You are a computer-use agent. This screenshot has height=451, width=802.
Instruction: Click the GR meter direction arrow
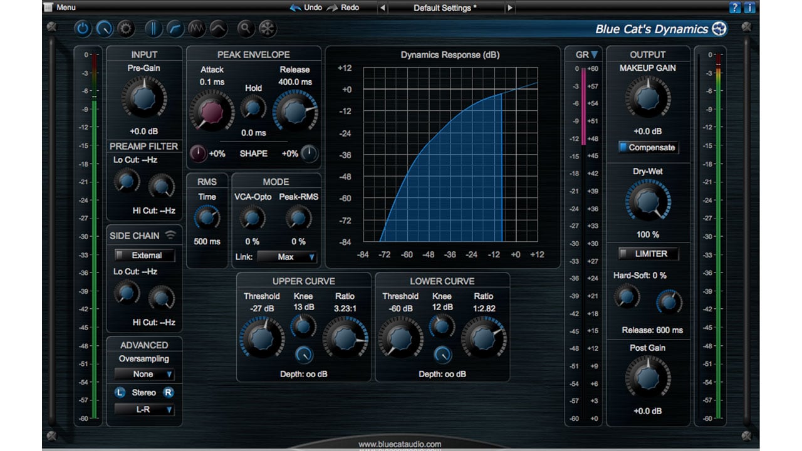coord(594,54)
